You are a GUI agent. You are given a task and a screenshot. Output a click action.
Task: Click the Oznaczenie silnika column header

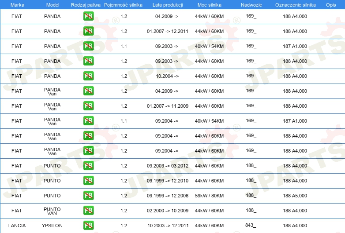coord(296,5)
